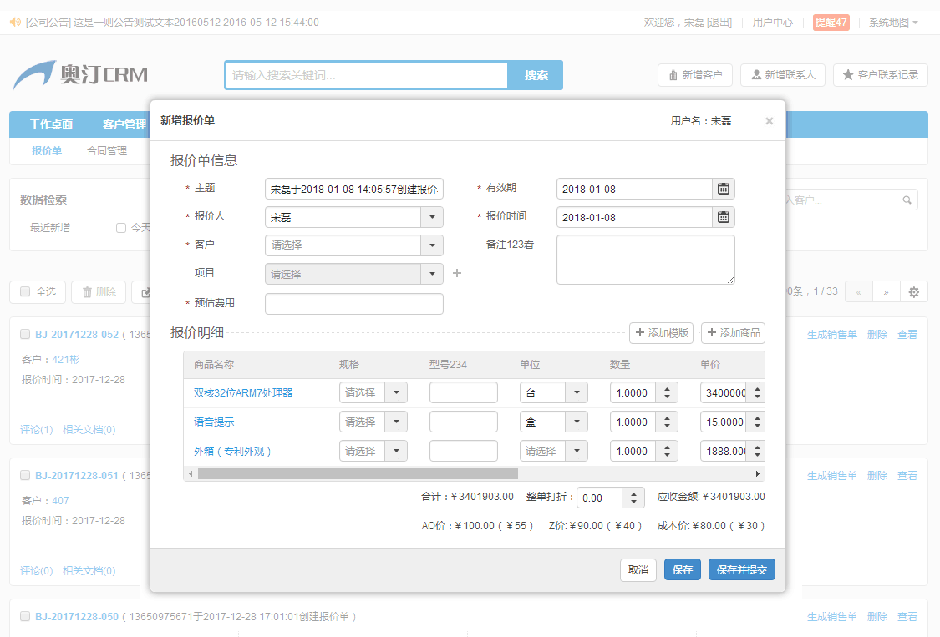This screenshot has width=940, height=637.
Task: Open the 报价时间 calendar picker icon
Action: pos(724,217)
